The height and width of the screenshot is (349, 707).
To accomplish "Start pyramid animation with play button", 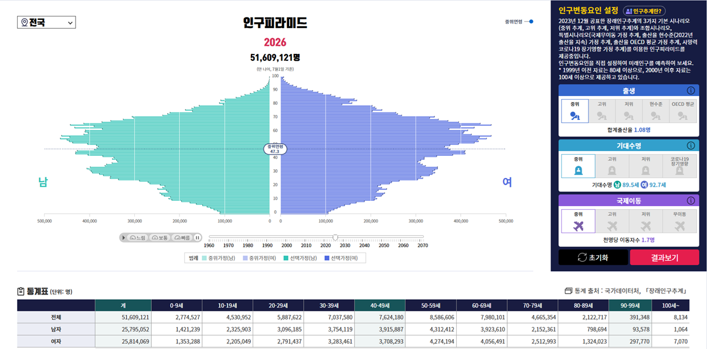I will [x=124, y=237].
